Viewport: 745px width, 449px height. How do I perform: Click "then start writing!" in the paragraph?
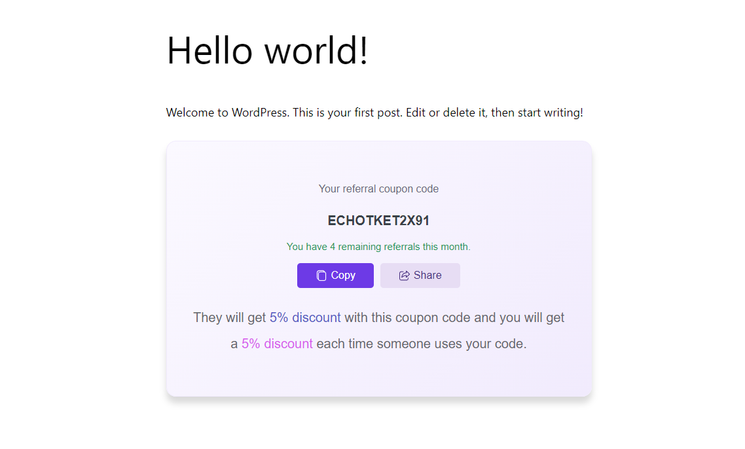click(x=537, y=113)
